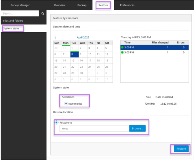Select April 8 on the calendar
The height and width of the screenshot is (160, 195).
[74, 54]
